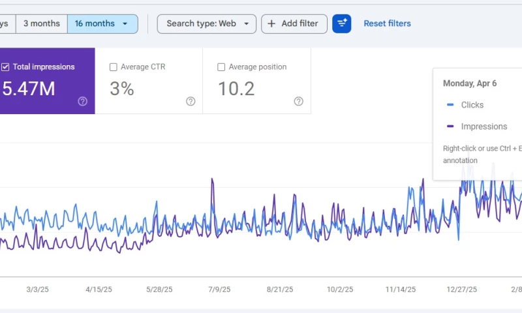Click the 7/9/25 axis date label
The width and height of the screenshot is (522, 313).
coord(219,290)
